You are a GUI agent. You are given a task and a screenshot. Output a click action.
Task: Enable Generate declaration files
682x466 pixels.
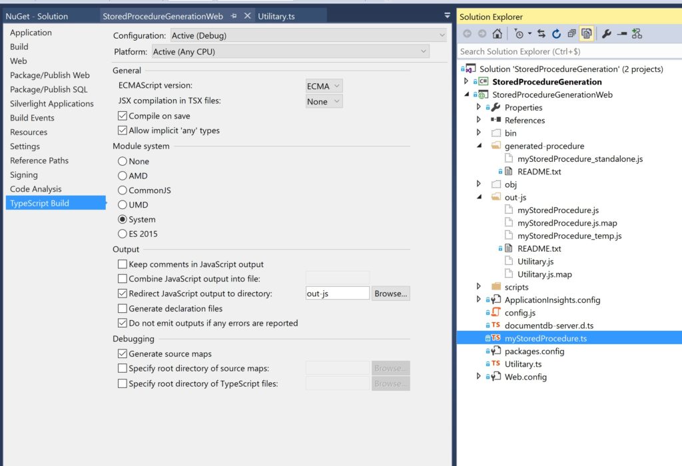point(123,308)
